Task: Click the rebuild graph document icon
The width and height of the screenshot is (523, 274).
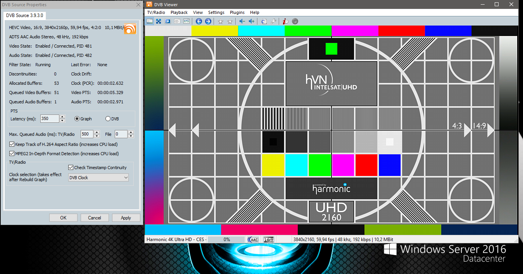Action: 264,21
